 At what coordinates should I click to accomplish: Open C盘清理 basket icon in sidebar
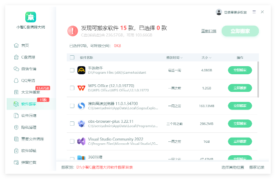coord(16,57)
